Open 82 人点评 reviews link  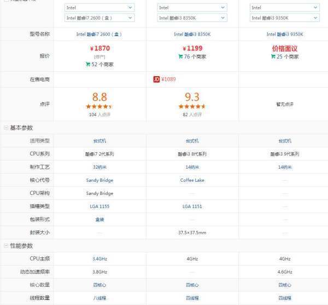192,114
